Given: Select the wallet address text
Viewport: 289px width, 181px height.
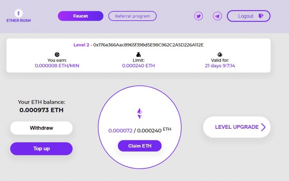Looking at the screenshot, I should coord(148,45).
